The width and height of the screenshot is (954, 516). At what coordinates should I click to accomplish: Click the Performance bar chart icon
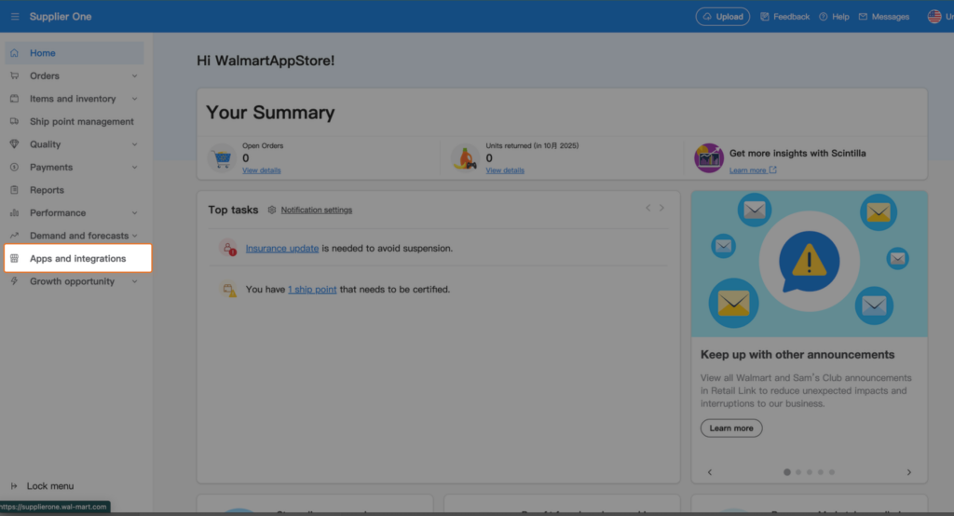point(15,212)
